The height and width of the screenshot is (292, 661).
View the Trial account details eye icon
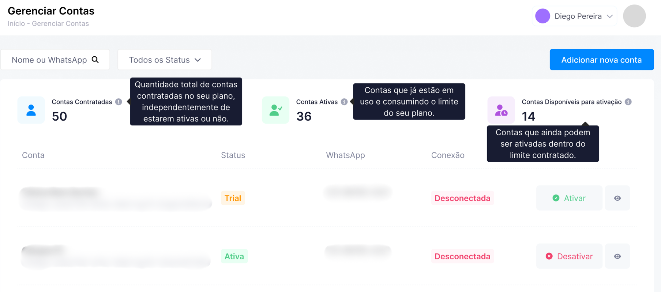point(617,198)
